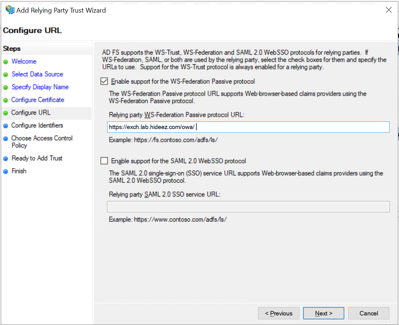Click the blue bullet beside Ready to Add Trust

click(6, 159)
